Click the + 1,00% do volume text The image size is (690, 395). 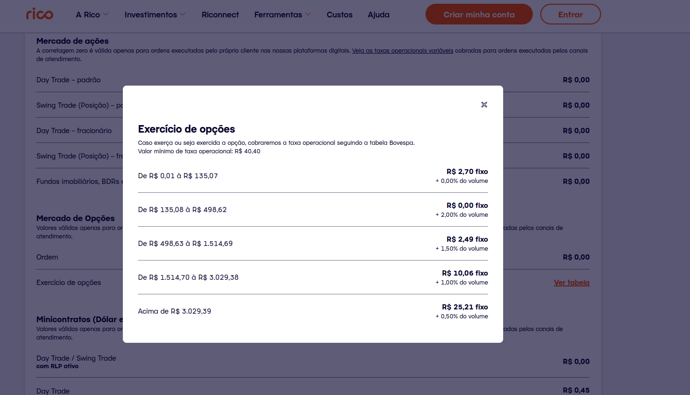coord(462,283)
